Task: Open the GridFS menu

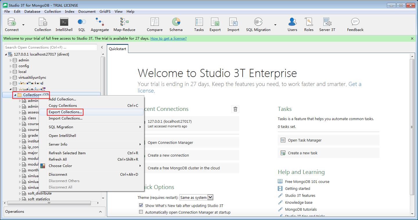Action: (105, 12)
